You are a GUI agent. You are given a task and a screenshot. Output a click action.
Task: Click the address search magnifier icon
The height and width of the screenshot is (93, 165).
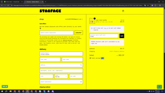click(x=81, y=65)
